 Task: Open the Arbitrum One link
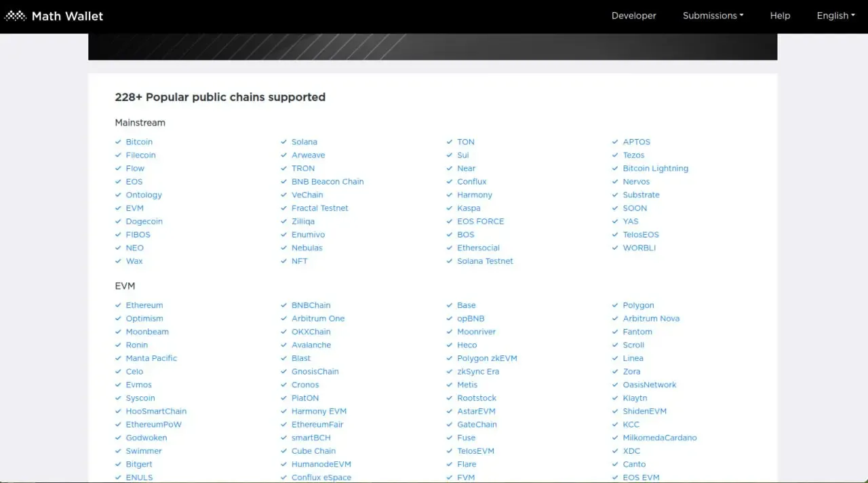tap(318, 318)
